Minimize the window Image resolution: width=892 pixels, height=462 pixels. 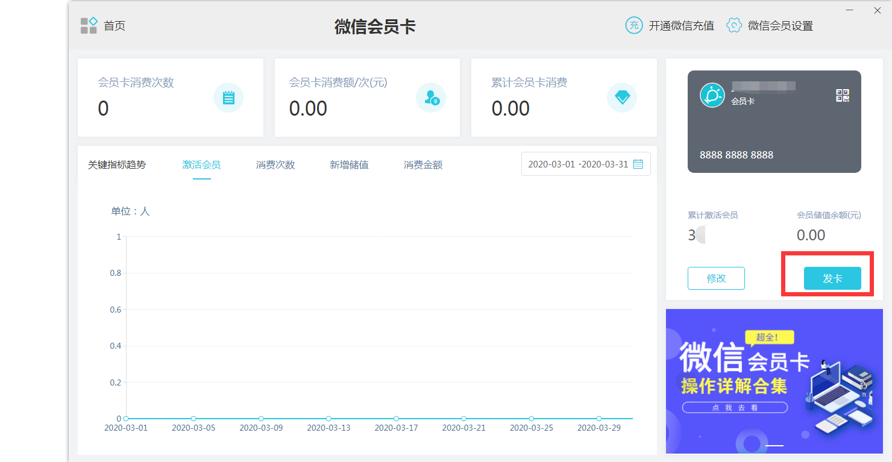click(x=850, y=10)
